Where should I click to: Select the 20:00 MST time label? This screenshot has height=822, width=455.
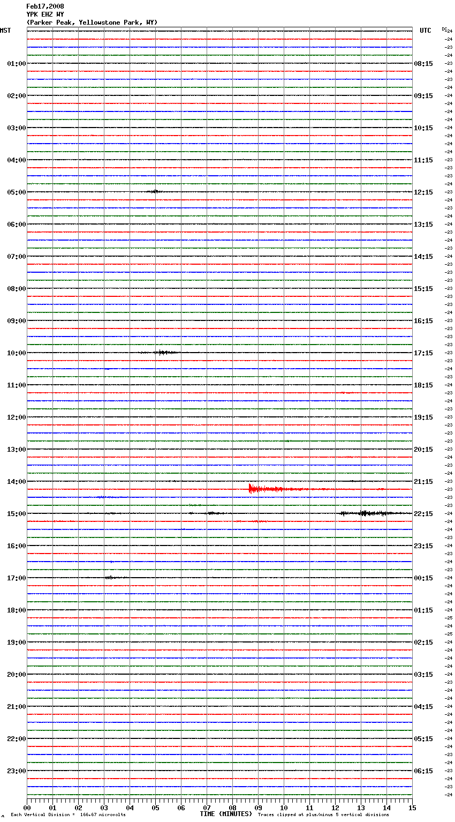tap(17, 675)
